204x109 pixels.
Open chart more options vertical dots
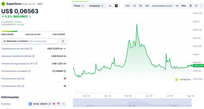pyautogui.click(x=201, y=6)
